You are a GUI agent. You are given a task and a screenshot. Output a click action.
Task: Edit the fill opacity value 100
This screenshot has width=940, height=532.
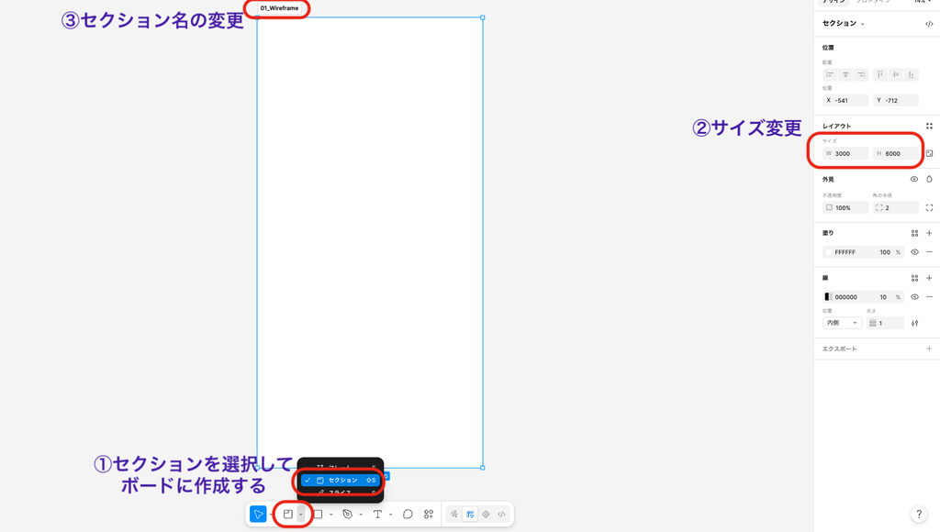coord(885,252)
